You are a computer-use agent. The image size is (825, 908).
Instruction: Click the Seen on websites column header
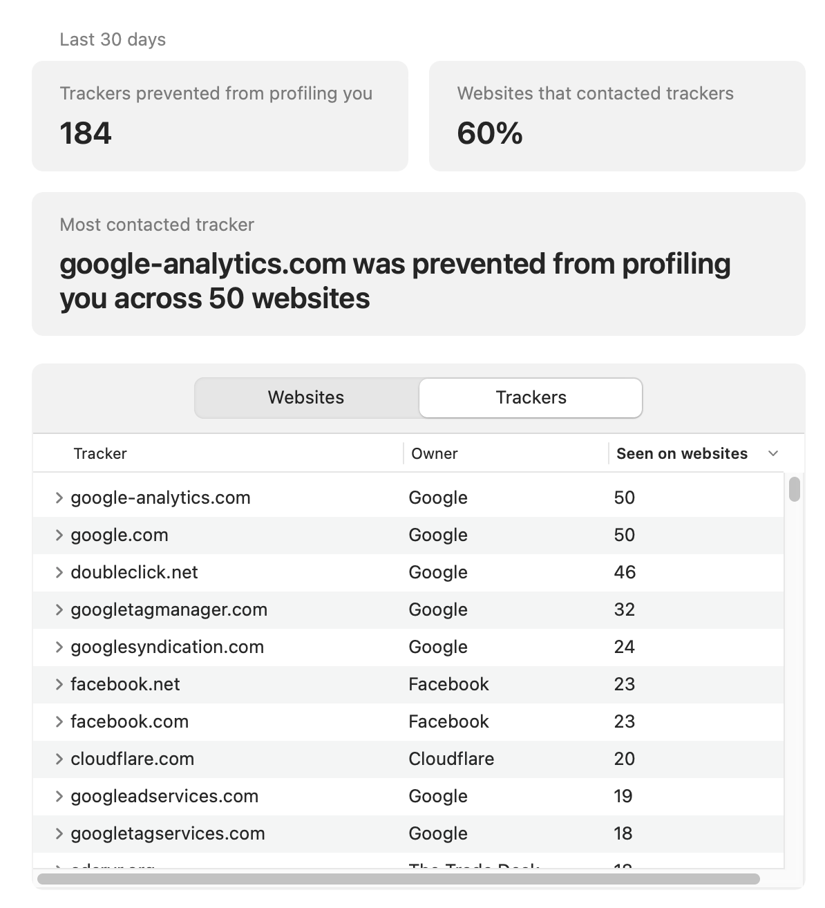tap(681, 453)
